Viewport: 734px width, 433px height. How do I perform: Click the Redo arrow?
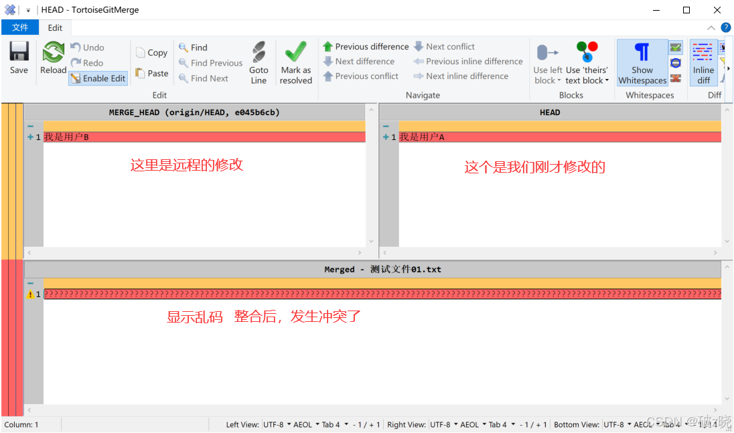point(76,62)
